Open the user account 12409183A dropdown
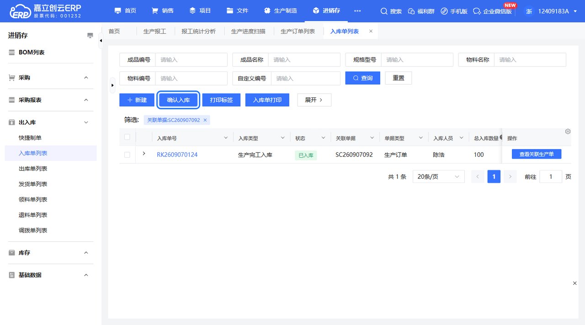This screenshot has height=325, width=585. (557, 11)
